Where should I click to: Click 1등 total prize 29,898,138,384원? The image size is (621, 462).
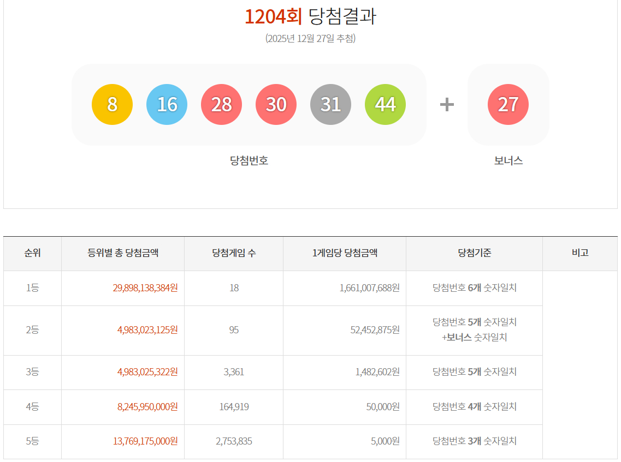[x=145, y=288]
